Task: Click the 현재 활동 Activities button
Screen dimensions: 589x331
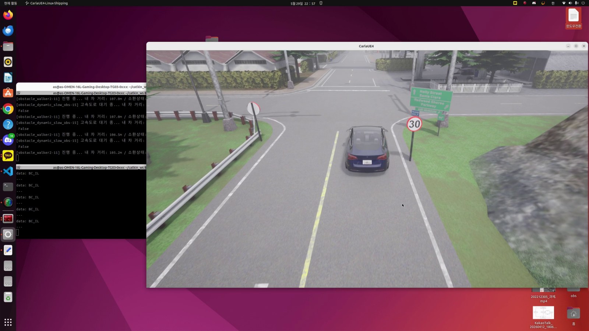Action: (x=10, y=3)
